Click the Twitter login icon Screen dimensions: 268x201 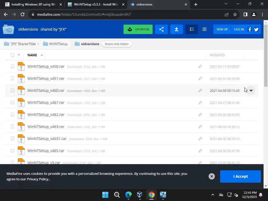(256, 29)
